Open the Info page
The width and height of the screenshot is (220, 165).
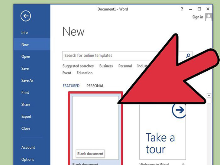[24, 32]
